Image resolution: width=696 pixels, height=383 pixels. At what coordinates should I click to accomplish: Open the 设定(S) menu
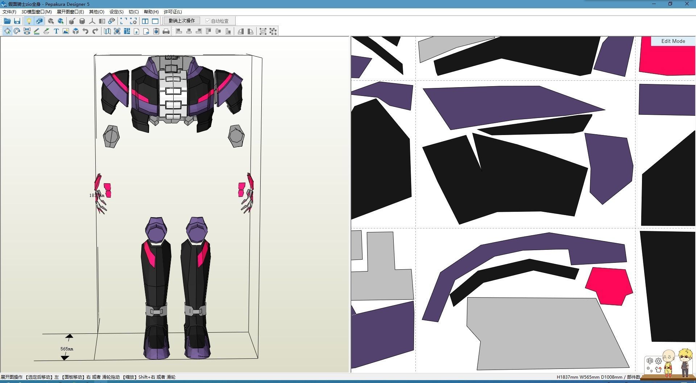tap(116, 12)
